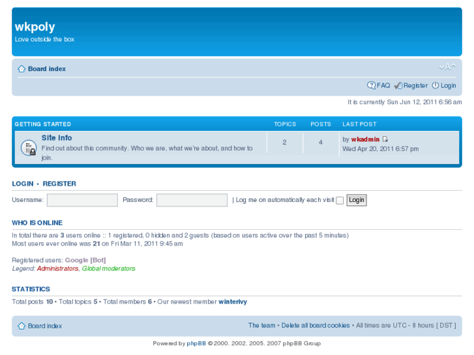Image resolution: width=474 pixels, height=355 pixels.
Task: Click the topics count '2'
Action: [x=284, y=142]
